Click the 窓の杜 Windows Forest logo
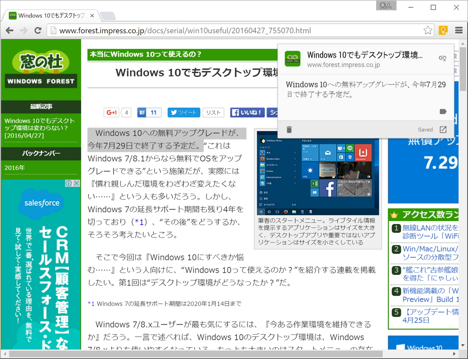 point(41,68)
